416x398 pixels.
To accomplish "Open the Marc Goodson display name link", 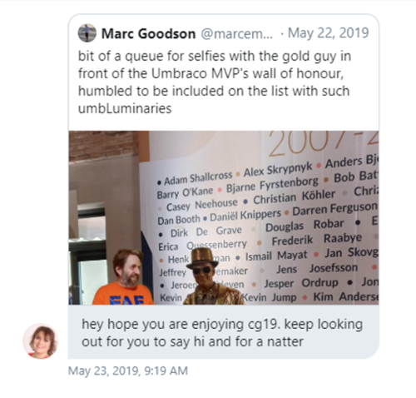I will point(148,34).
